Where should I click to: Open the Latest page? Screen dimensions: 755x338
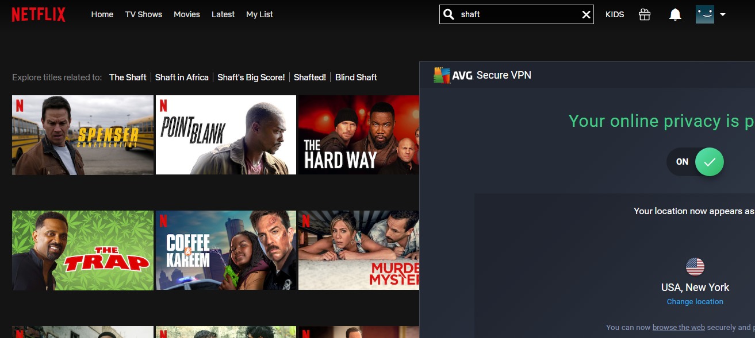pos(223,14)
